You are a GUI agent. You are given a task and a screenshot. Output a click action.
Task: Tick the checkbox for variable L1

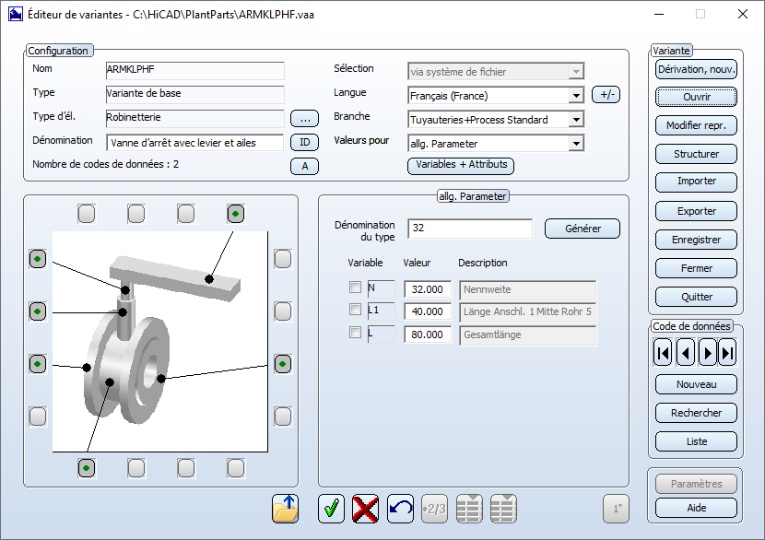[x=355, y=311]
